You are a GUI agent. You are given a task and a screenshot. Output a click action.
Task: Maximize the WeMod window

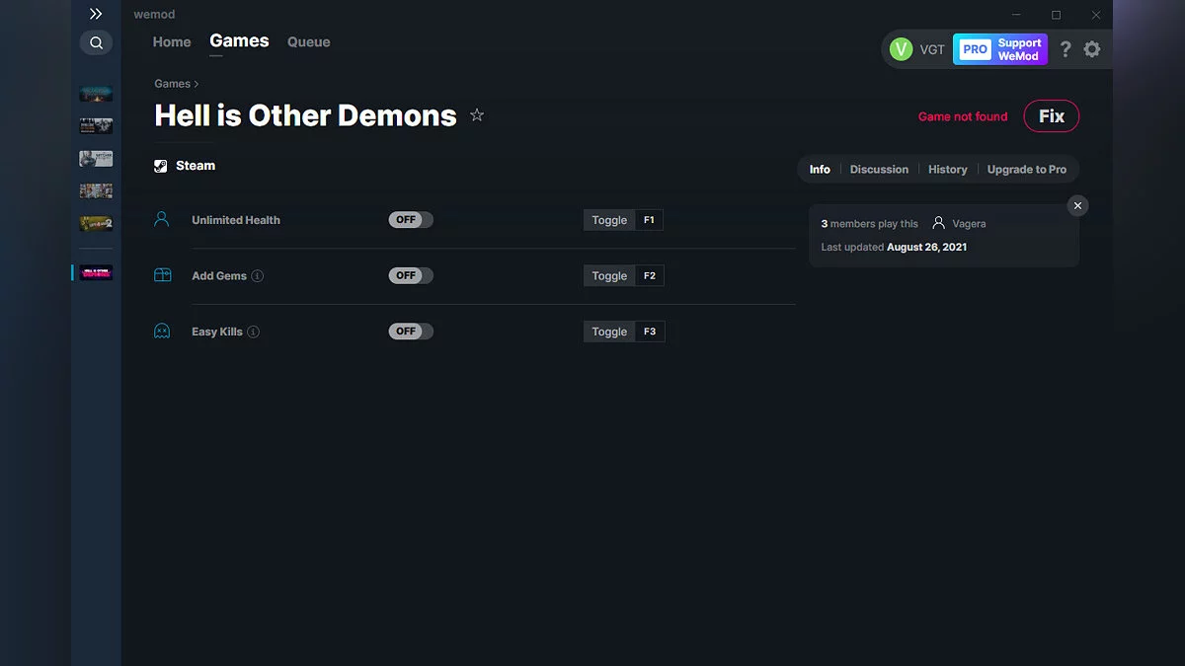(x=1056, y=15)
